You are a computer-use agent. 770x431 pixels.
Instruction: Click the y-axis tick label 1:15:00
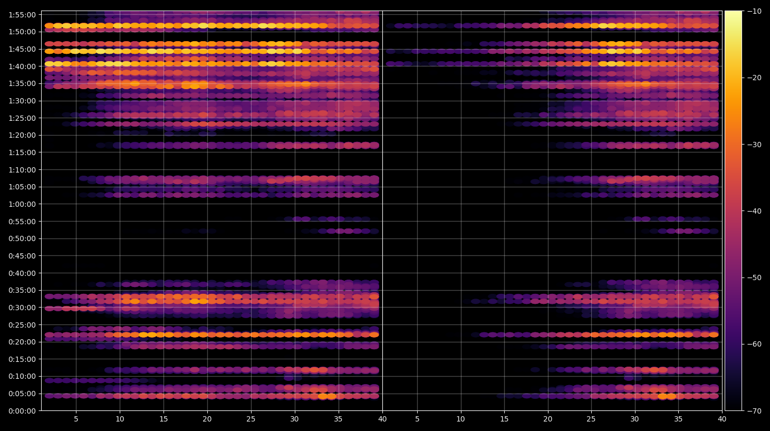[22, 152]
